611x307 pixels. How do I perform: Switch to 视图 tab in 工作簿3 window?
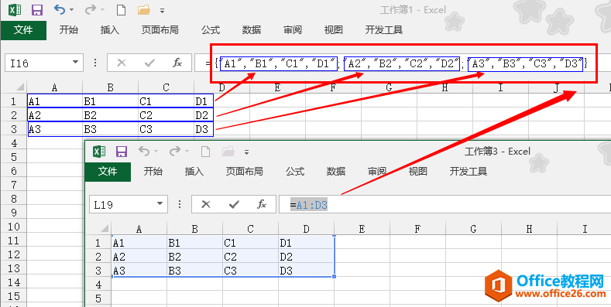417,171
